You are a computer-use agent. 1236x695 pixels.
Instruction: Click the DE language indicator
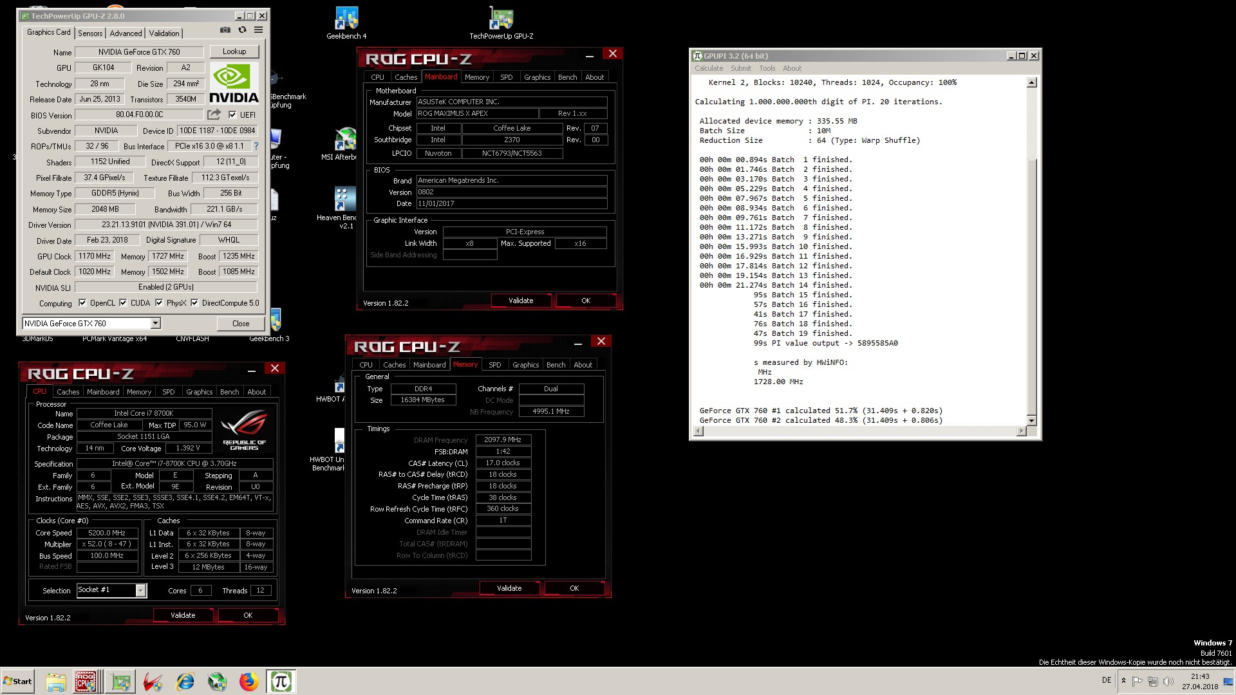click(1107, 680)
